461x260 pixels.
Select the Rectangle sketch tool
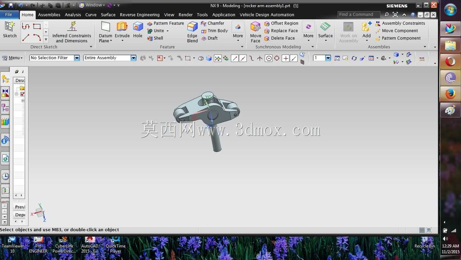coord(37,26)
